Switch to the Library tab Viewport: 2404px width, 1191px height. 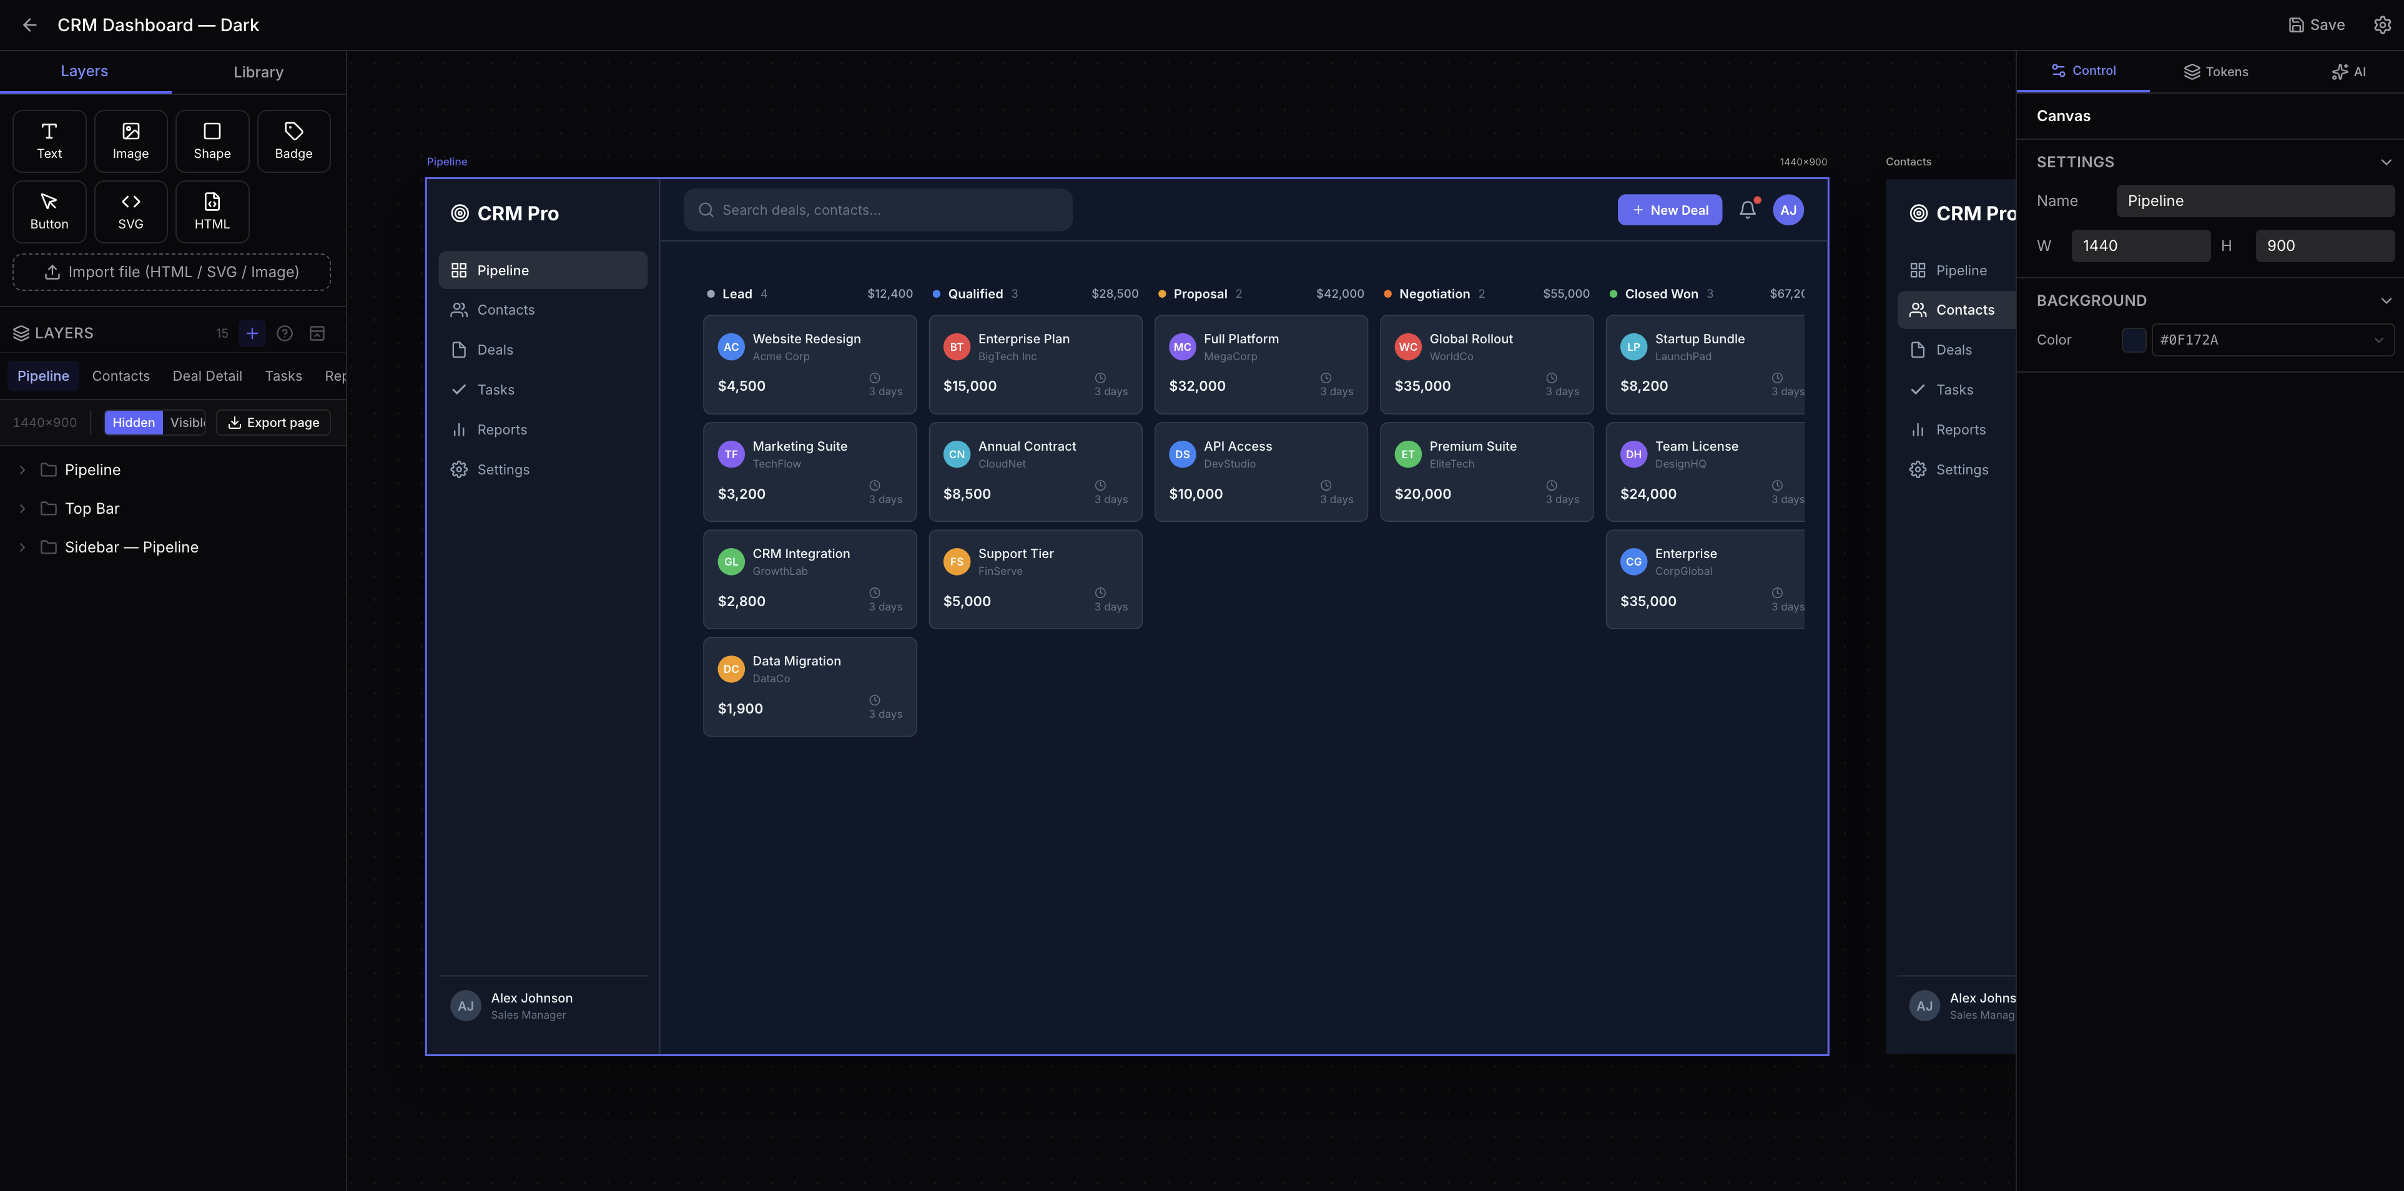(259, 72)
